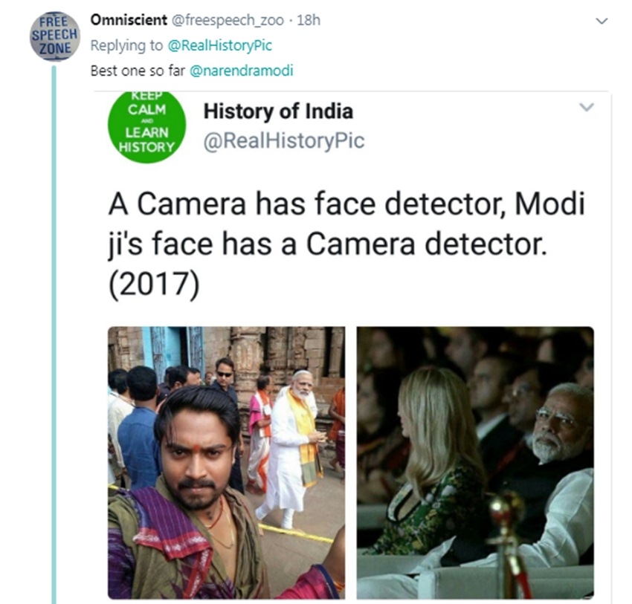Open the Omniscient display name profile

click(121, 20)
